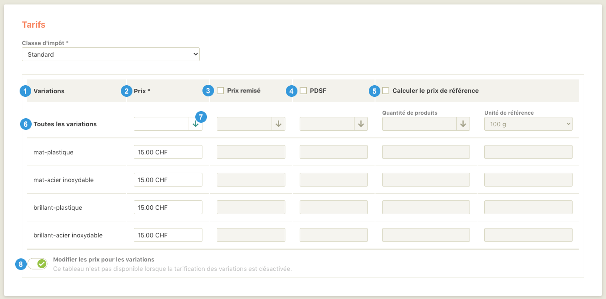The height and width of the screenshot is (299, 606).
Task: Click the Quantité de produits all-variations field
Action: (419, 124)
